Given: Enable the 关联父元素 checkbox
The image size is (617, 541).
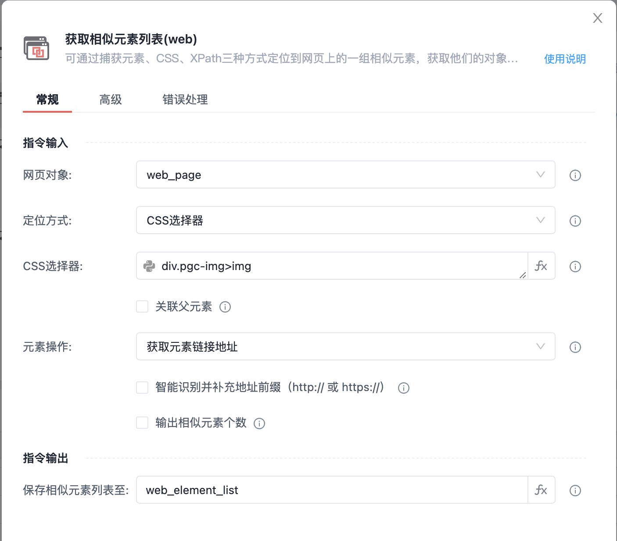Looking at the screenshot, I should [x=142, y=306].
